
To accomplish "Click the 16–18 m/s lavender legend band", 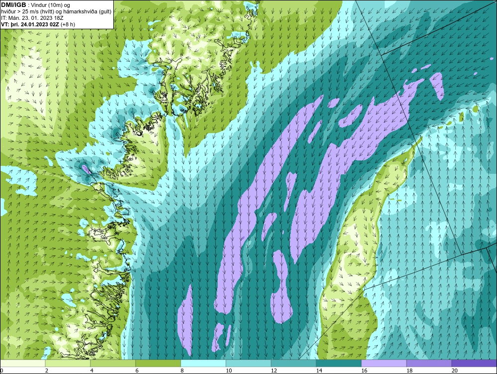I will pos(384,363).
